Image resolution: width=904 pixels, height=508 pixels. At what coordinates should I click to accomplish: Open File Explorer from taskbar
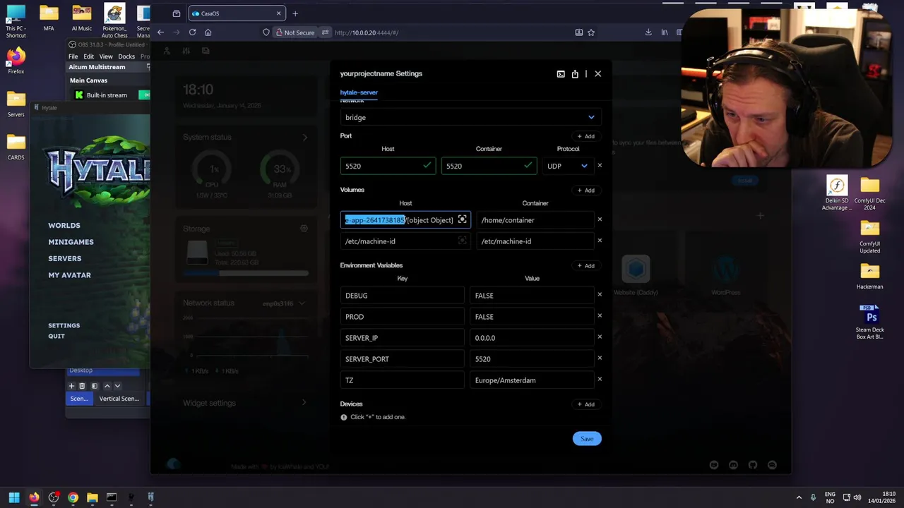pyautogui.click(x=92, y=497)
